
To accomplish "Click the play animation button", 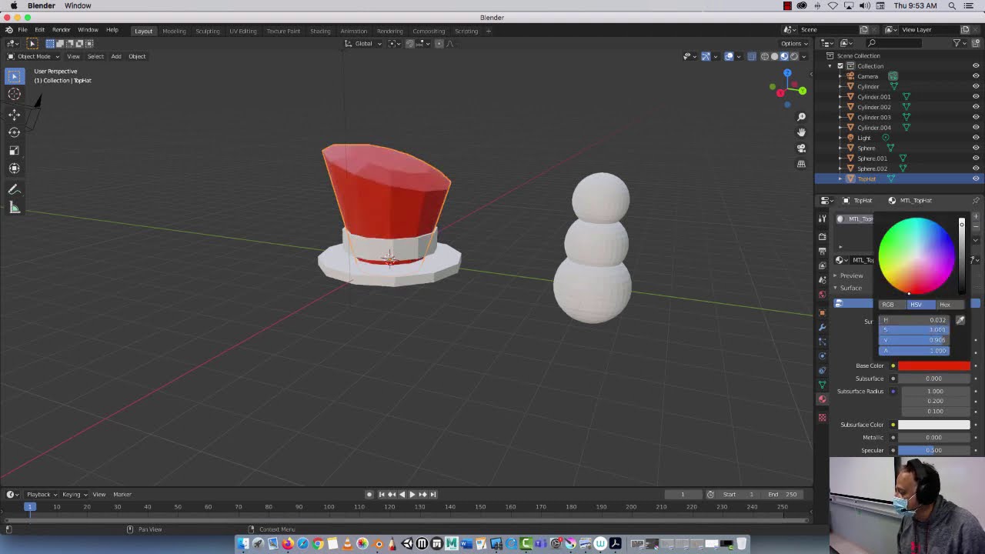I will point(412,494).
